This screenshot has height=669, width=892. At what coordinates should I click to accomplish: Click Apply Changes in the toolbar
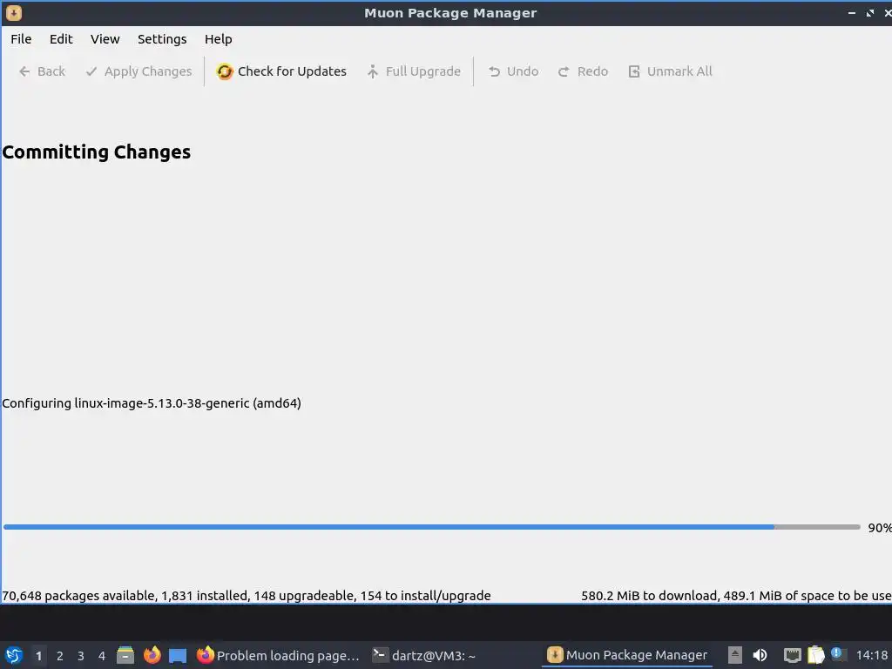point(139,71)
